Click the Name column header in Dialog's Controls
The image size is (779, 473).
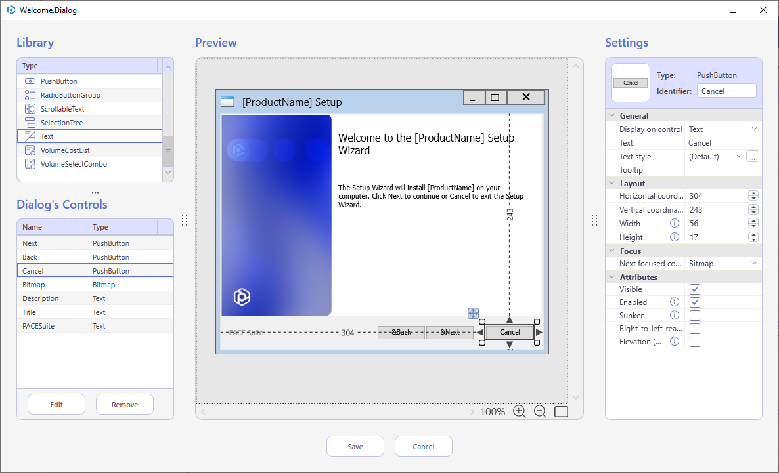(x=52, y=227)
